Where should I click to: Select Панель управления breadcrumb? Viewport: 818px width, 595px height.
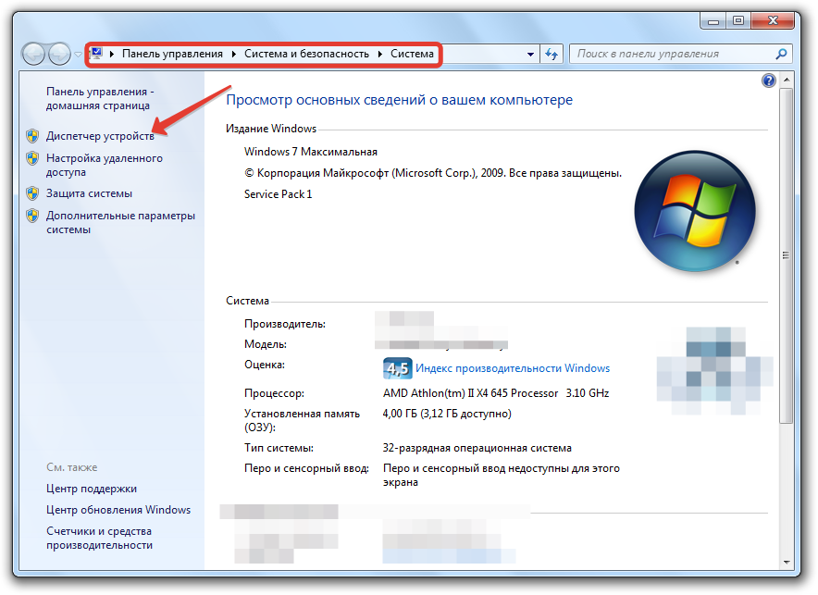point(172,54)
